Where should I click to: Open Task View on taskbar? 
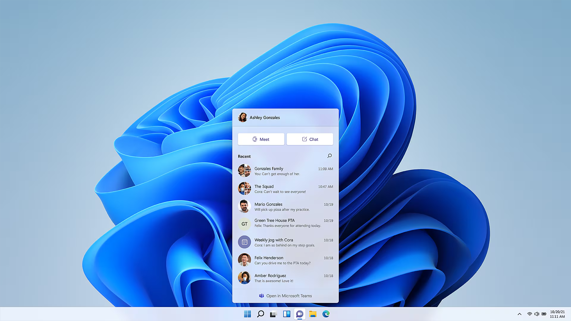273,314
